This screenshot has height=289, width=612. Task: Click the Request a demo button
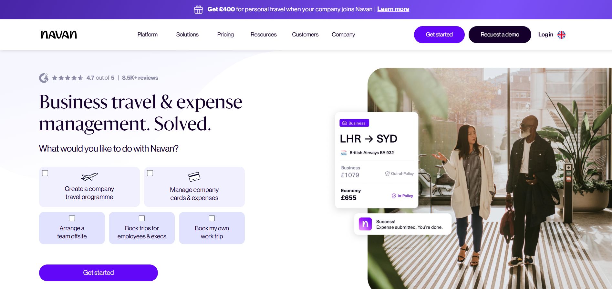[x=500, y=35]
